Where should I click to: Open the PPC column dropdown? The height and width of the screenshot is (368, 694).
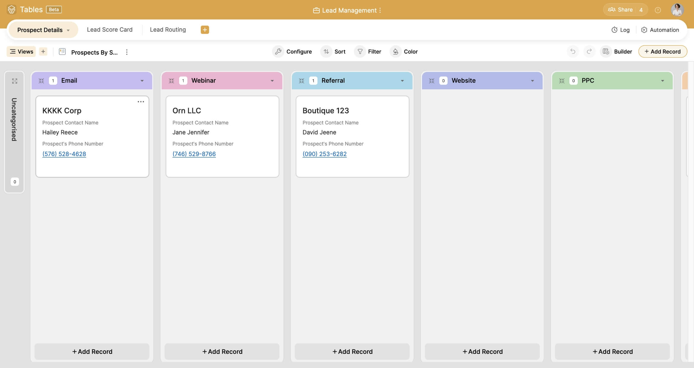click(663, 80)
